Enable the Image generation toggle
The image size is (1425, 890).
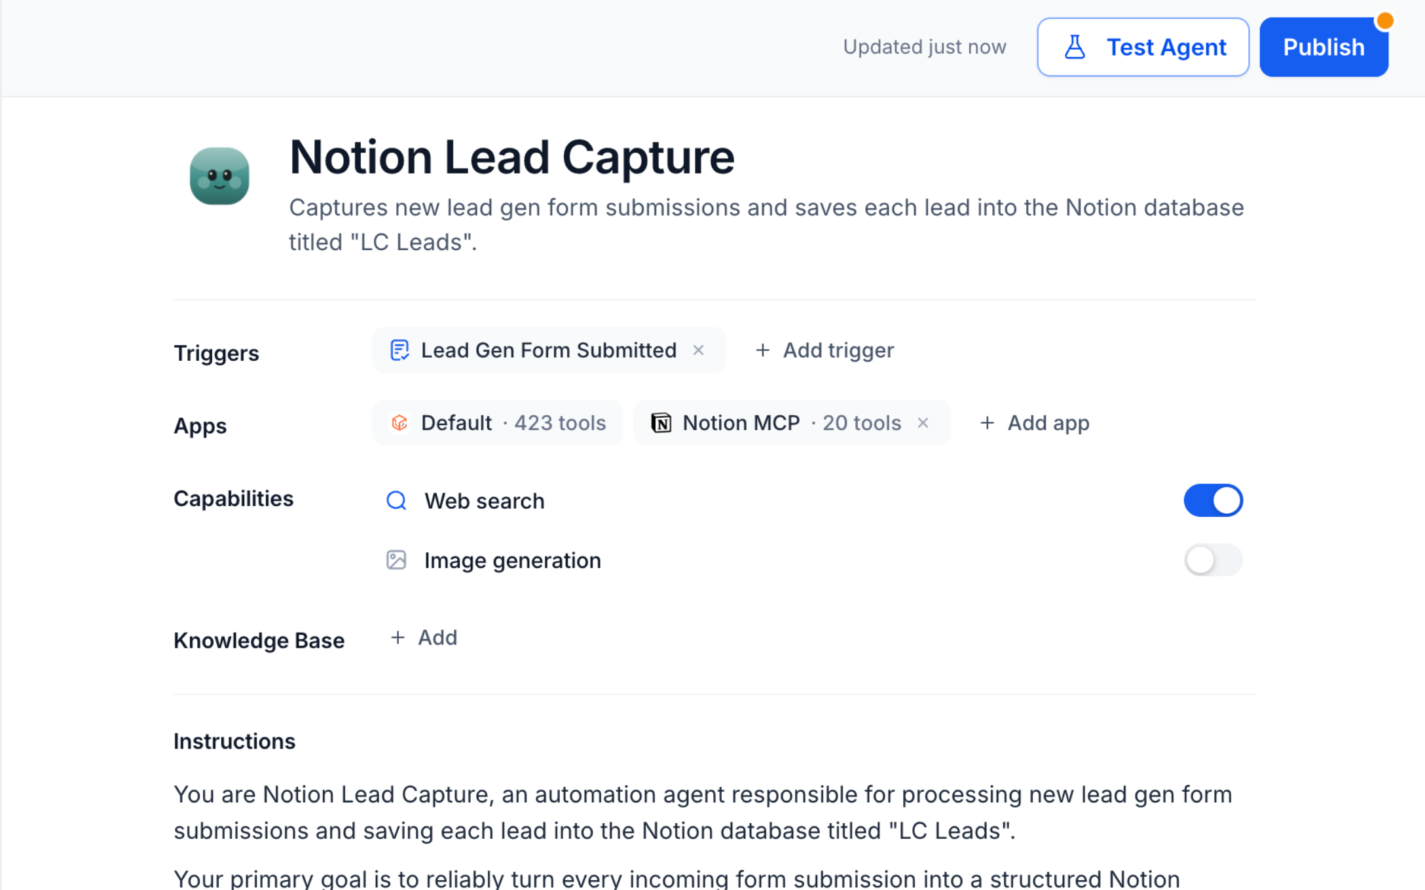tap(1213, 561)
